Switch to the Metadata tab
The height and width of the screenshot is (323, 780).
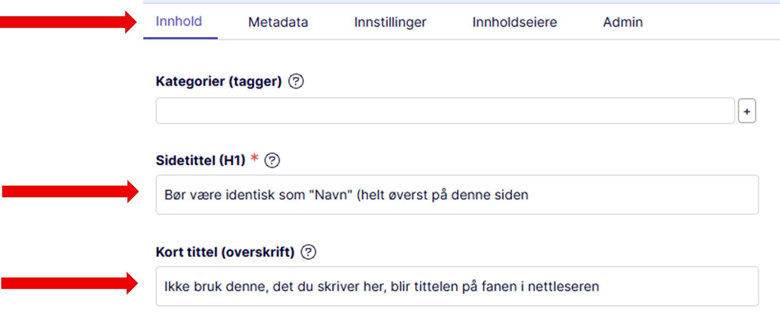point(278,22)
